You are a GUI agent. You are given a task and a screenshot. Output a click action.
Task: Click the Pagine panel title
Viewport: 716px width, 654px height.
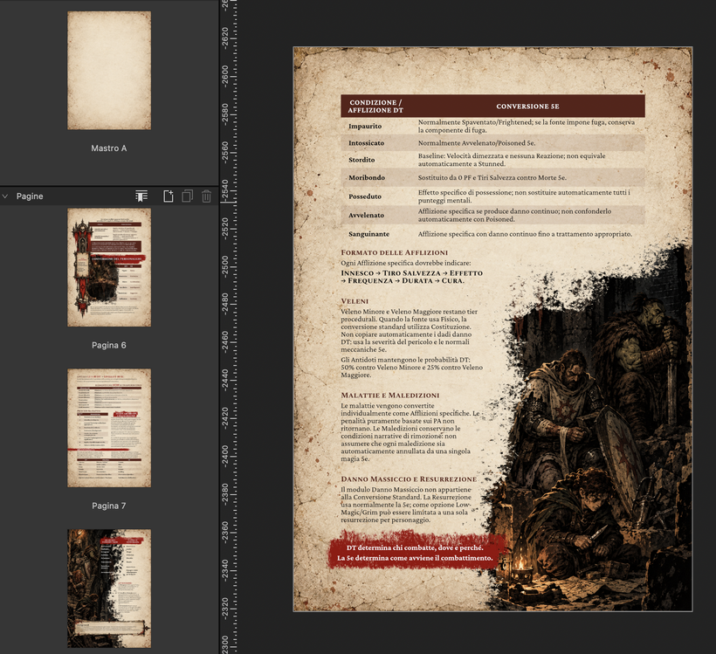tap(30, 196)
